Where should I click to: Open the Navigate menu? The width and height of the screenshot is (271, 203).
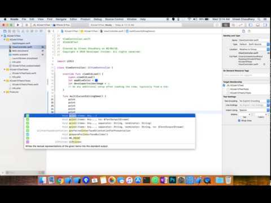[x=61, y=19]
